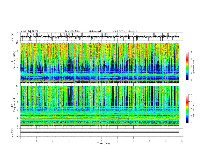The height and width of the screenshot is (158, 205).
Task: Click the ch.1 voltage waveform trace
Action: click(100, 37)
